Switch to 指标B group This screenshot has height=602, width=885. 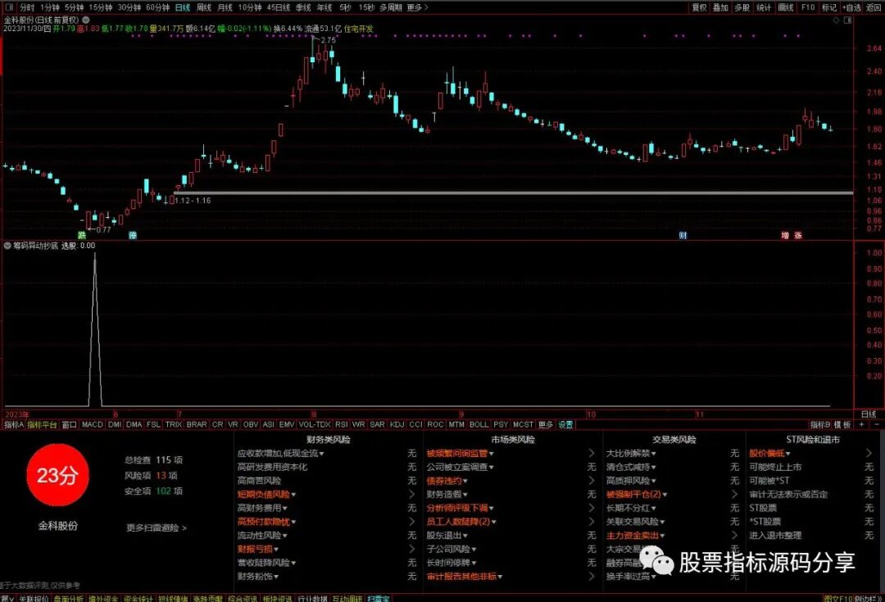[x=820, y=424]
